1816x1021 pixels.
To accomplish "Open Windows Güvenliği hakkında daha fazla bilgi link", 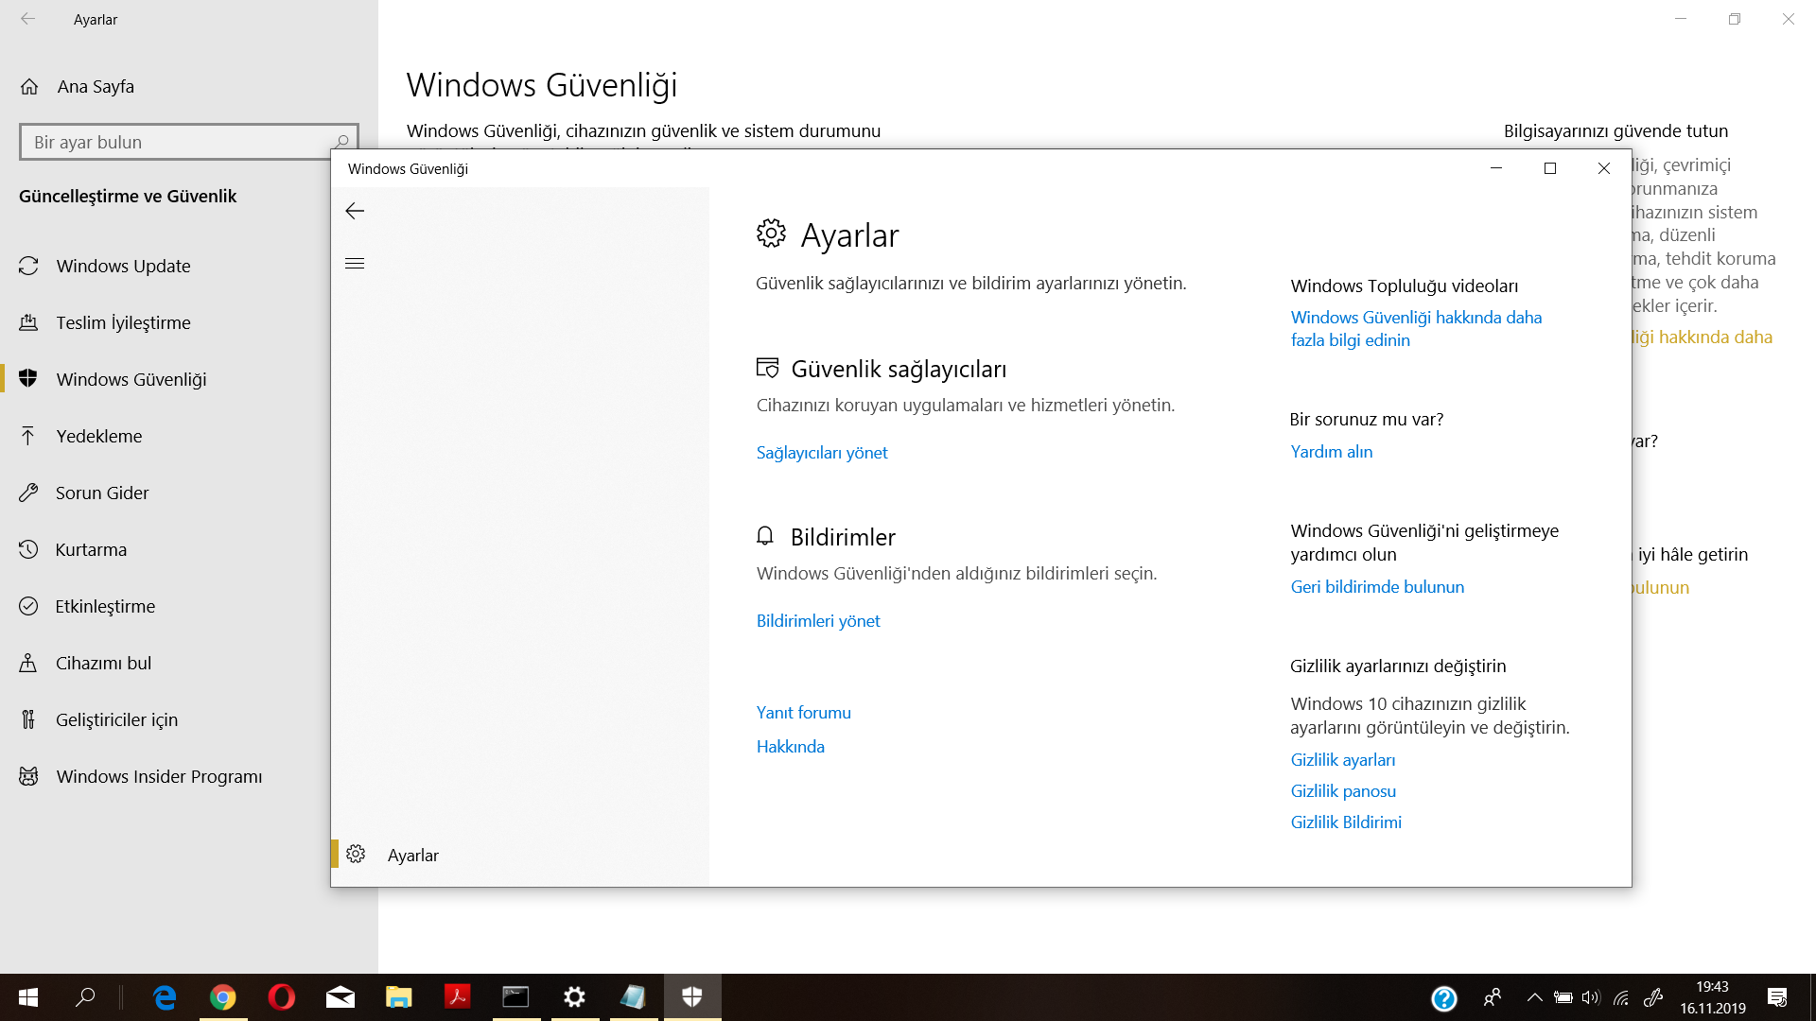I will coord(1416,329).
